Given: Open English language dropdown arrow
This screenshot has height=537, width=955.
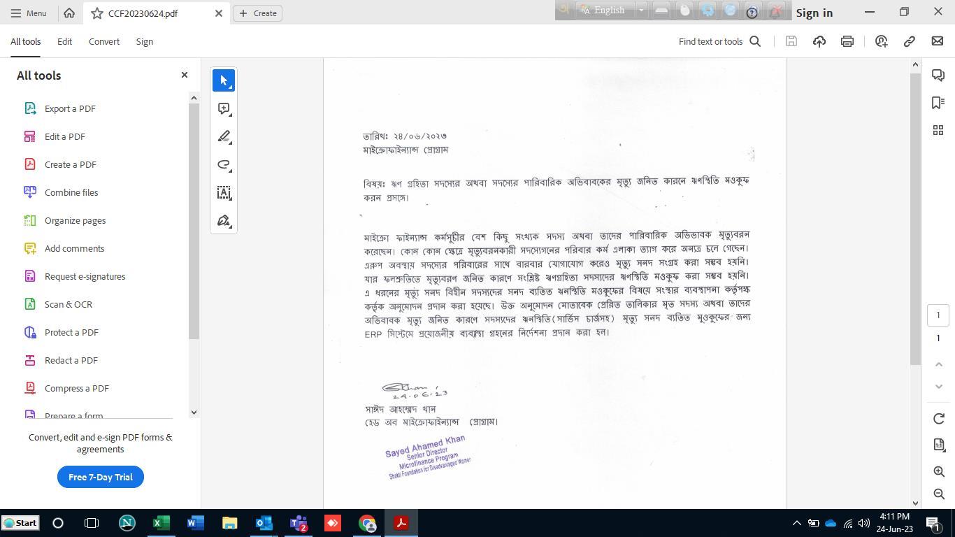Looking at the screenshot, I should [640, 10].
